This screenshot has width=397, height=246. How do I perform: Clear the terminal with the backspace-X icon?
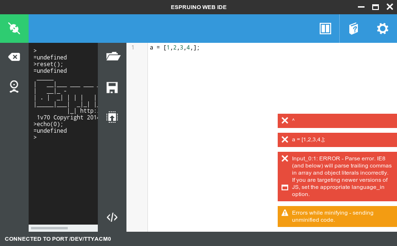pyautogui.click(x=14, y=57)
